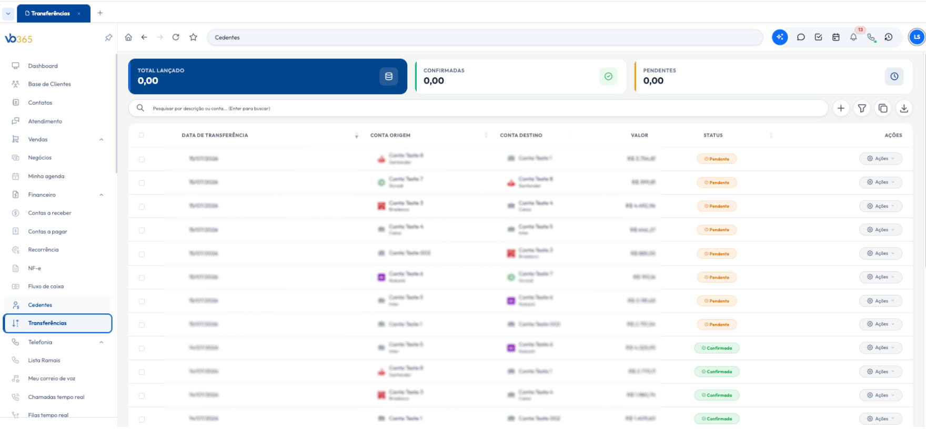Click the phone status icon
926x429 pixels.
[871, 37]
